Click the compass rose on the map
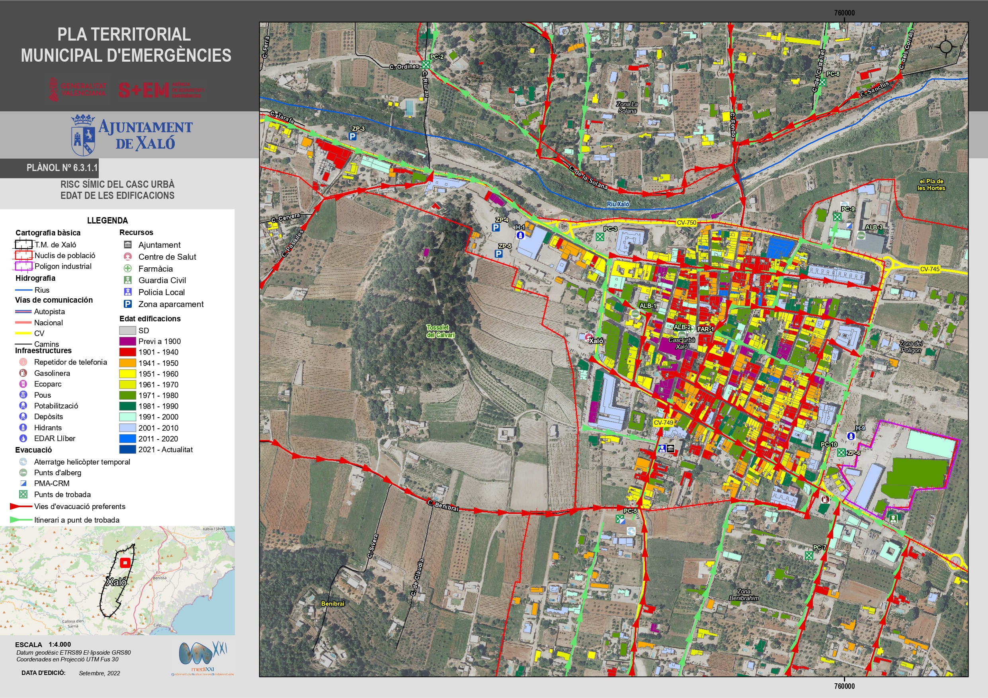The image size is (988, 698). click(x=945, y=47)
